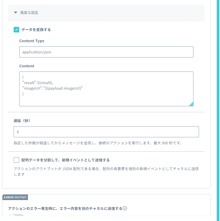Focus the Content Type application/json field
The width and height of the screenshot is (220, 221).
point(106,52)
